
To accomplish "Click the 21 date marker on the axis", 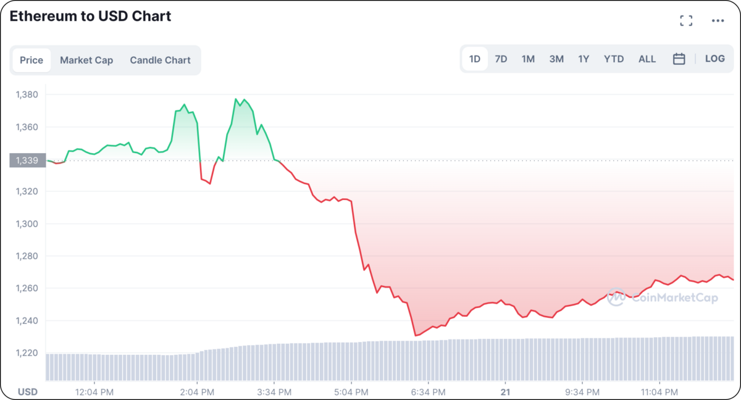I will coord(505,392).
